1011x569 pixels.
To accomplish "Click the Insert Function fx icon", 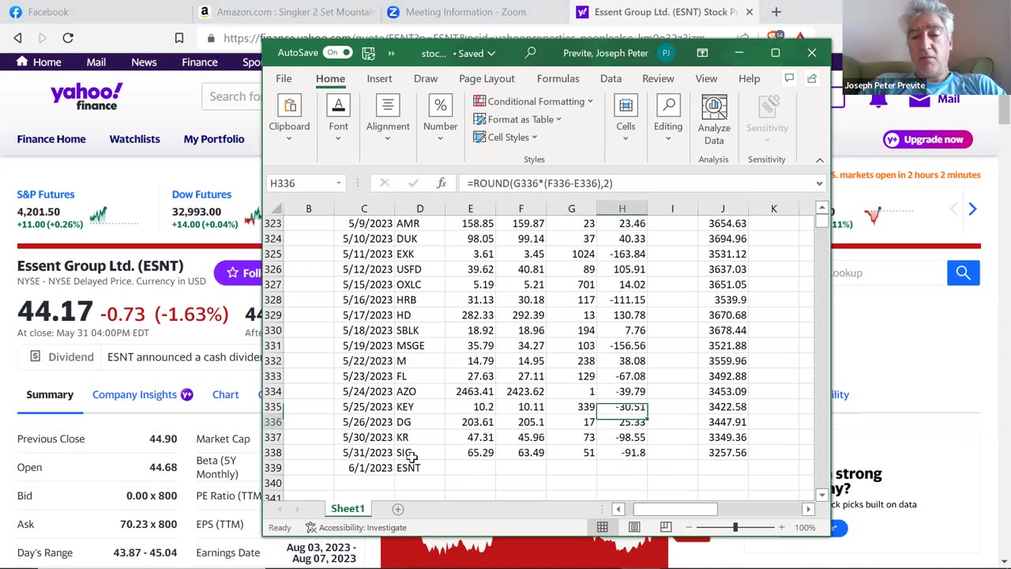I will point(442,183).
